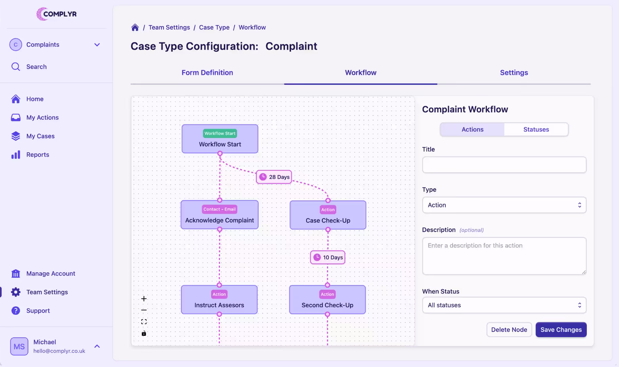Image resolution: width=619 pixels, height=367 pixels.
Task: Click hello@complyr.co.uk email text
Action: tap(59, 351)
